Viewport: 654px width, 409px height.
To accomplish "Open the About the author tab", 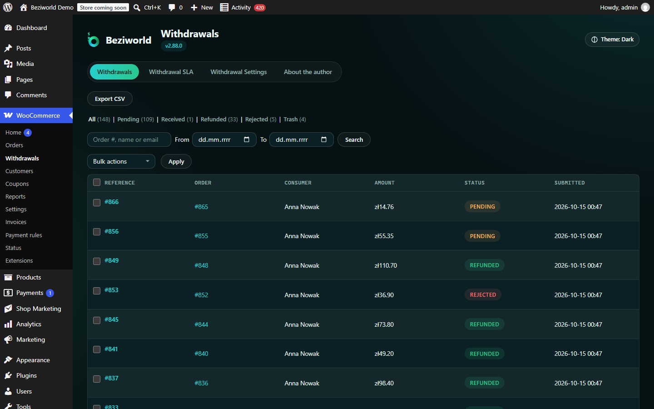I will click(x=308, y=72).
